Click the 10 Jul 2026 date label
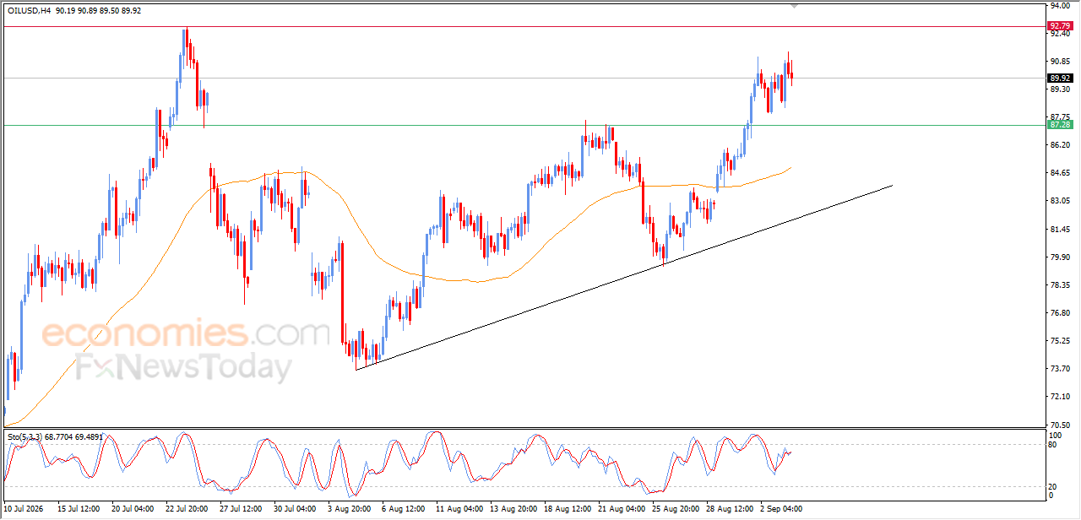Image resolution: width=1081 pixels, height=520 pixels. (x=22, y=509)
